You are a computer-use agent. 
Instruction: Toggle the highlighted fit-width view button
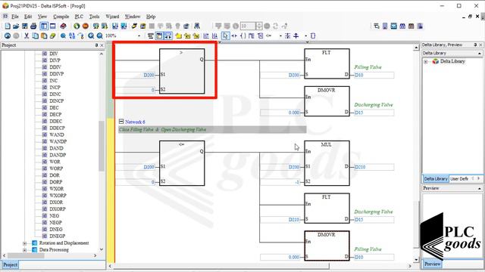tap(167, 36)
